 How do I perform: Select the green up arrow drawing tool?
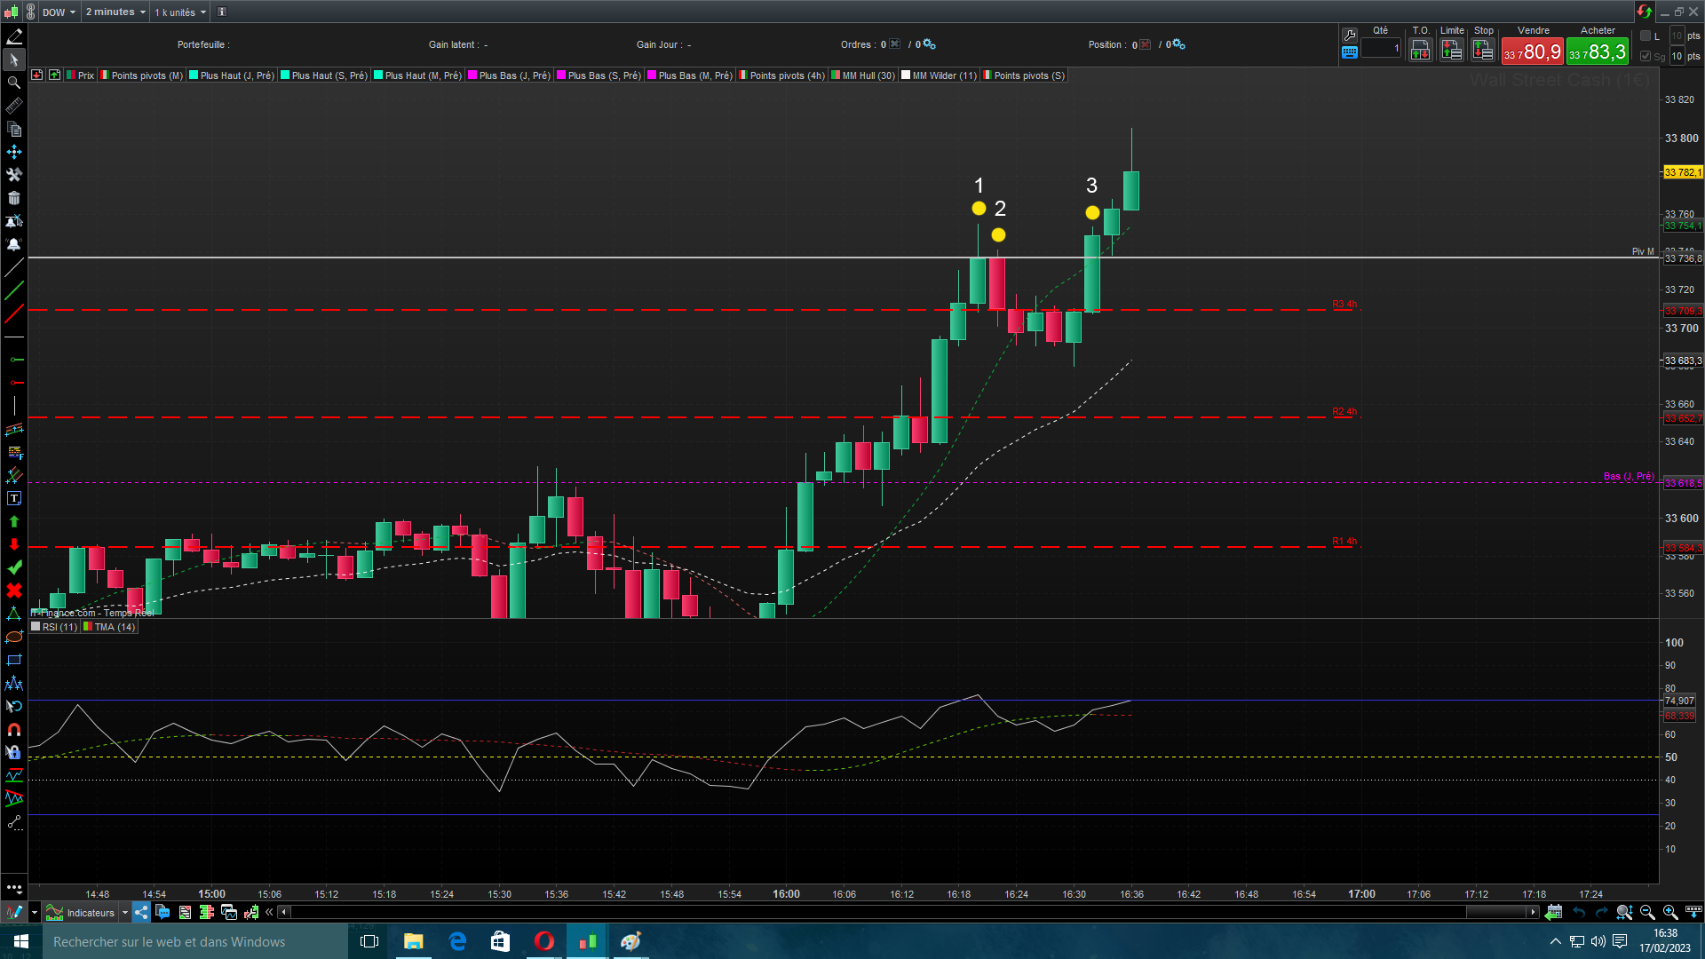[14, 521]
